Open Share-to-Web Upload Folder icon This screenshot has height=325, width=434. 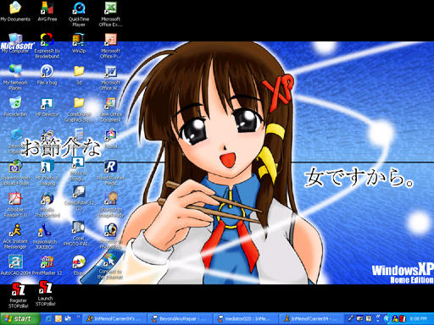(x=15, y=167)
